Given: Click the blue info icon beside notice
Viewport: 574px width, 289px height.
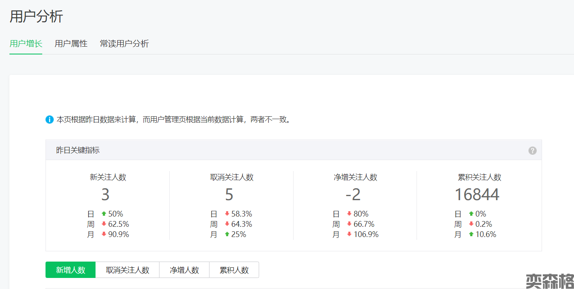Looking at the screenshot, I should (x=50, y=120).
